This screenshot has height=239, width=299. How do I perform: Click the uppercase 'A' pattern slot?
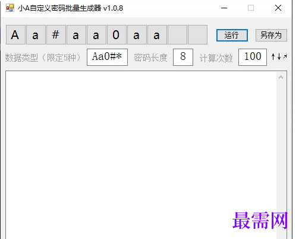15,35
